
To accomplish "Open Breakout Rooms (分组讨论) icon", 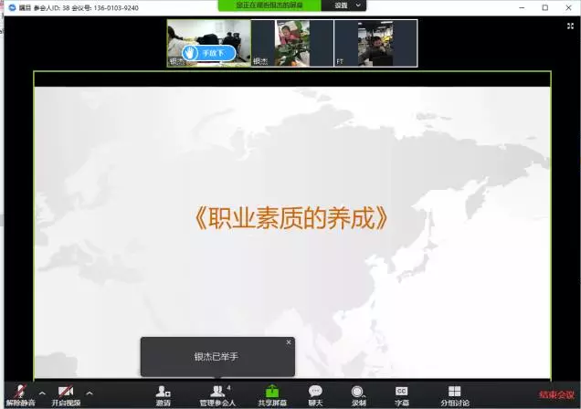I will (454, 392).
